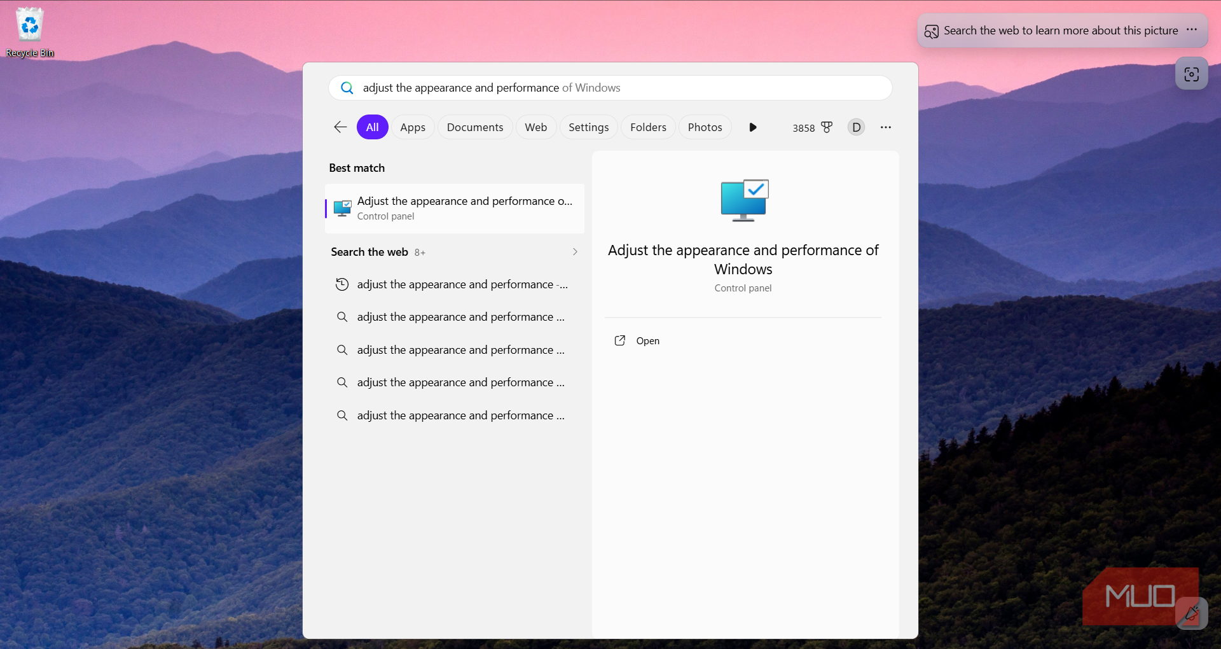The width and height of the screenshot is (1221, 649).
Task: Switch to the Documents filter tab
Action: 475,127
